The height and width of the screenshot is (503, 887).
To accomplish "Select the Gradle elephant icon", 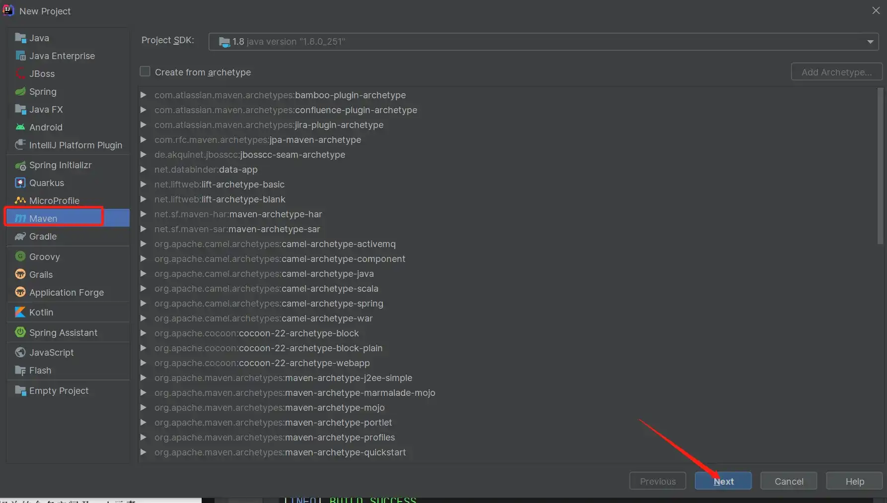I will (x=20, y=236).
